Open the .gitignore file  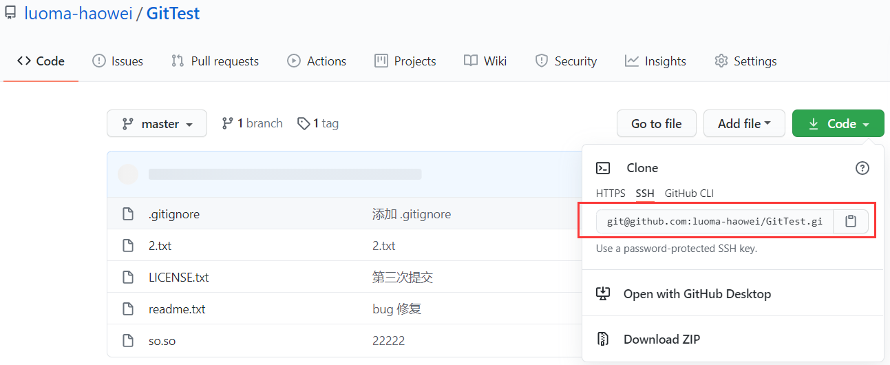tap(174, 214)
